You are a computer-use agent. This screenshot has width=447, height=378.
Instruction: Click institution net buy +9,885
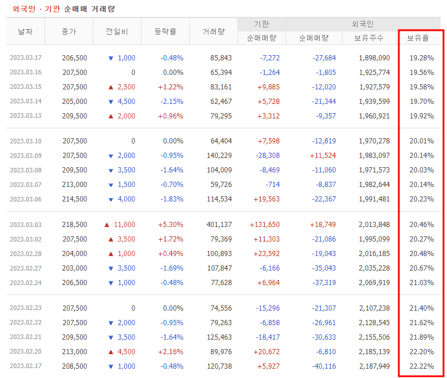tap(268, 87)
